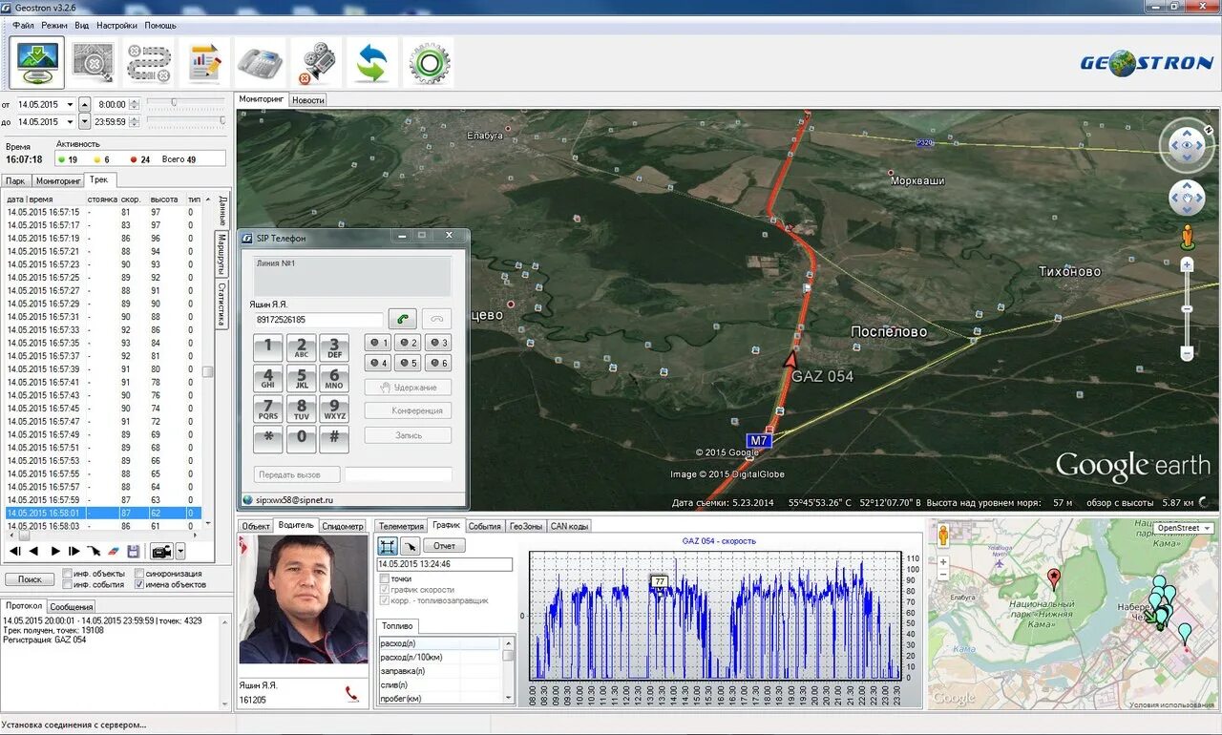Expand the dropdown arrow beside camera icon
The width and height of the screenshot is (1222, 735).
[180, 551]
